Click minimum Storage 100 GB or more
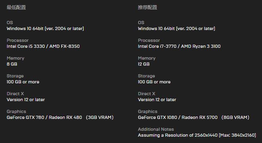The image size is (262, 143). pyautogui.click(x=23, y=82)
